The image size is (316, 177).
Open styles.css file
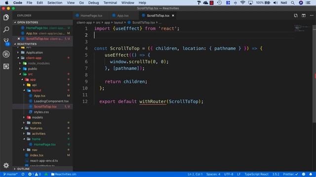pyautogui.click(x=41, y=112)
